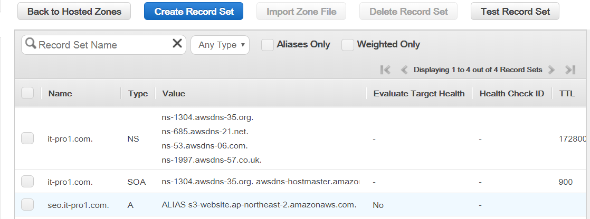Select the seo.it-pro1.com. row checkbox

click(27, 205)
